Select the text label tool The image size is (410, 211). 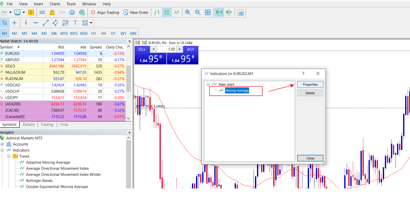[75, 23]
